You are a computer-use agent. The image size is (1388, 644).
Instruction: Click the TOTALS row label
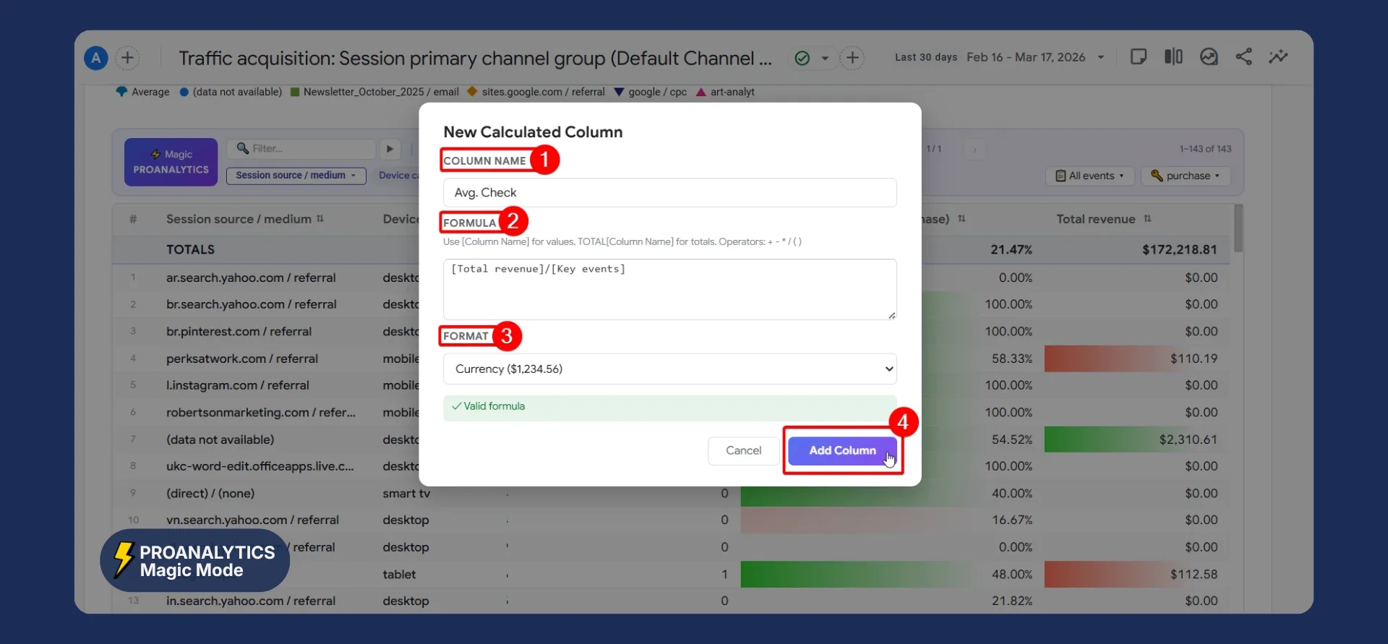coord(190,249)
